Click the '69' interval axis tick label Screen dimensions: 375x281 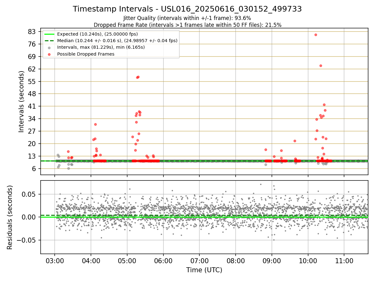tap(32, 57)
